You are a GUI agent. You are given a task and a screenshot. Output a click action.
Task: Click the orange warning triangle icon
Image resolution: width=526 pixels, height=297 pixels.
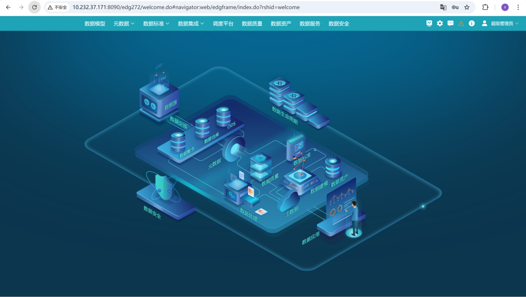point(461,24)
